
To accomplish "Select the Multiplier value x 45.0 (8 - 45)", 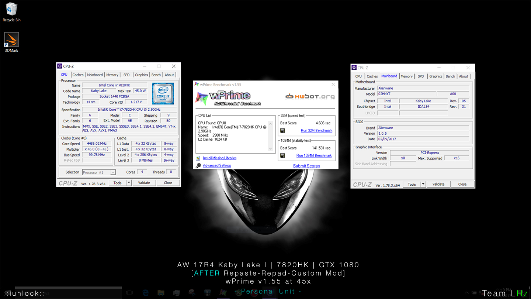I will (97, 149).
